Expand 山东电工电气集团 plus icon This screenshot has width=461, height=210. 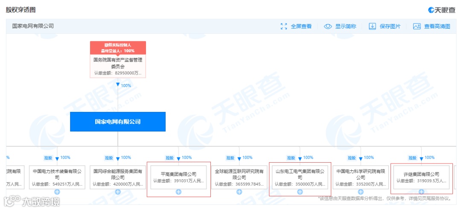click(300, 192)
